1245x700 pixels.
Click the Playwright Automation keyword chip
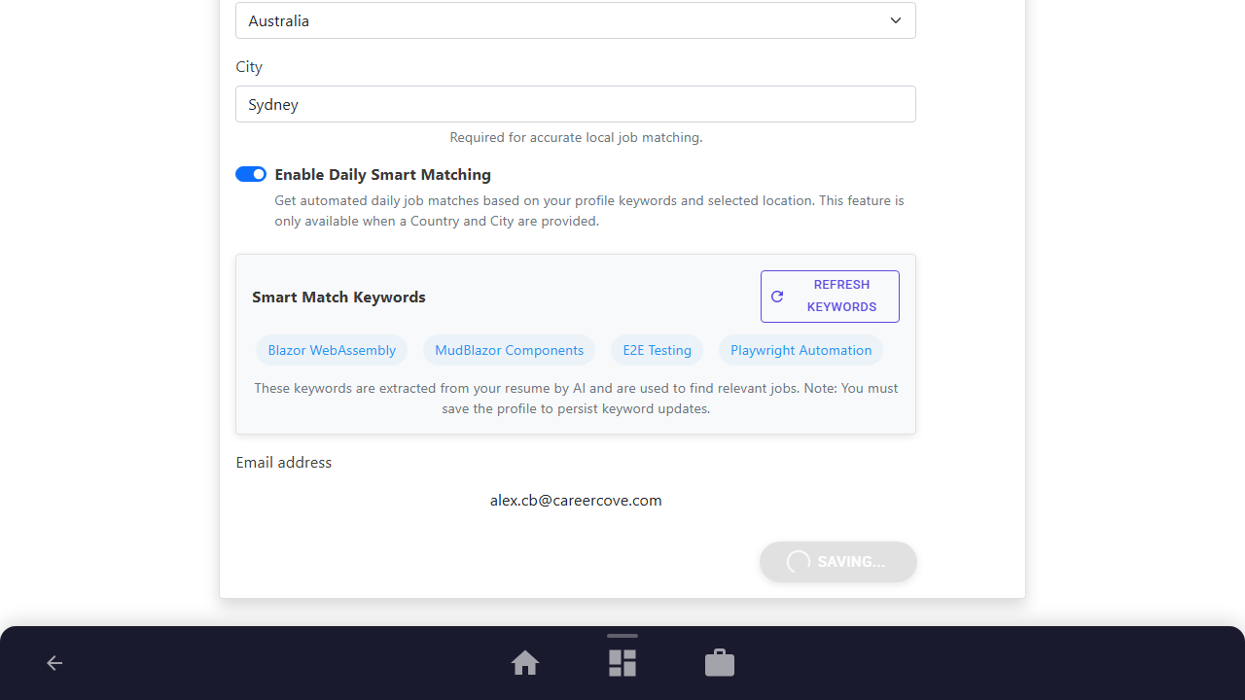(x=800, y=350)
